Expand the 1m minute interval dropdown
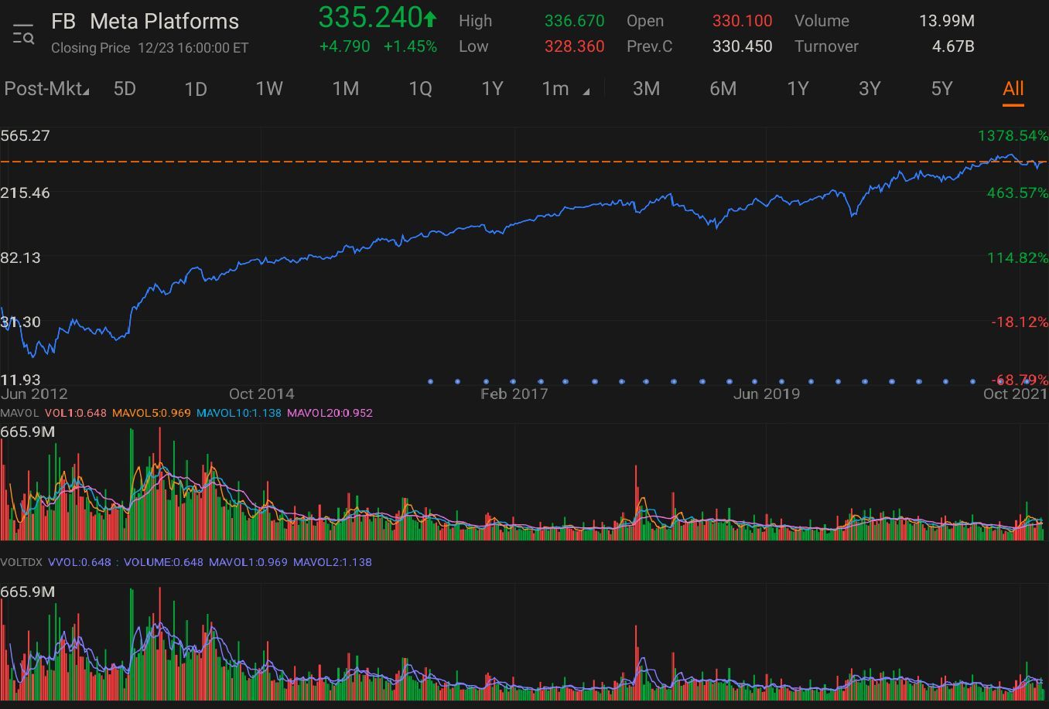Image resolution: width=1049 pixels, height=709 pixels. [x=566, y=89]
